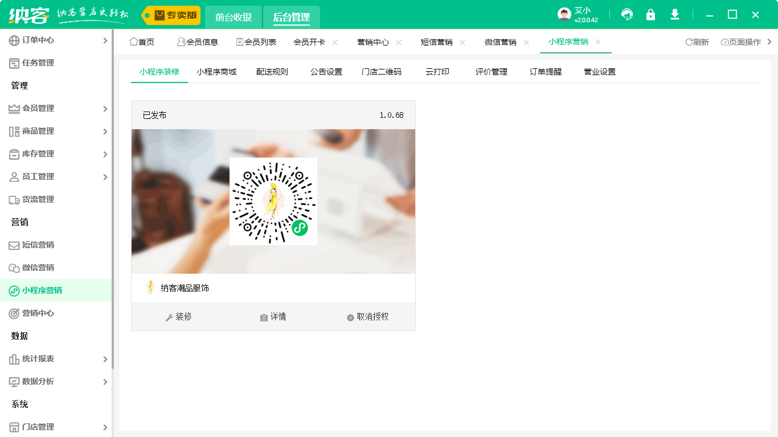Click the 专卖版 edition badge
Viewport: 778px width, 437px height.
[x=171, y=15]
